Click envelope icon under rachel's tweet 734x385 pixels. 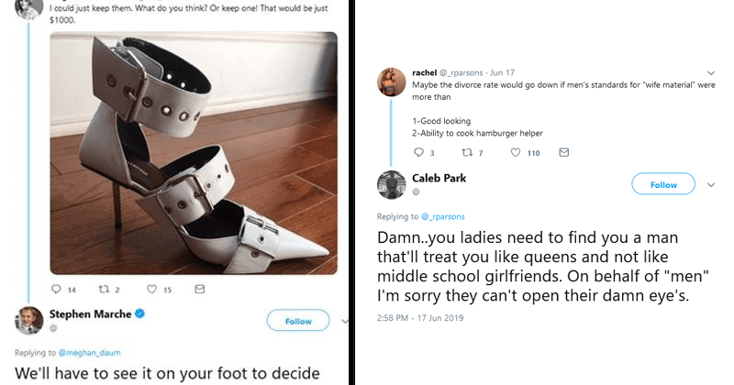tap(564, 152)
